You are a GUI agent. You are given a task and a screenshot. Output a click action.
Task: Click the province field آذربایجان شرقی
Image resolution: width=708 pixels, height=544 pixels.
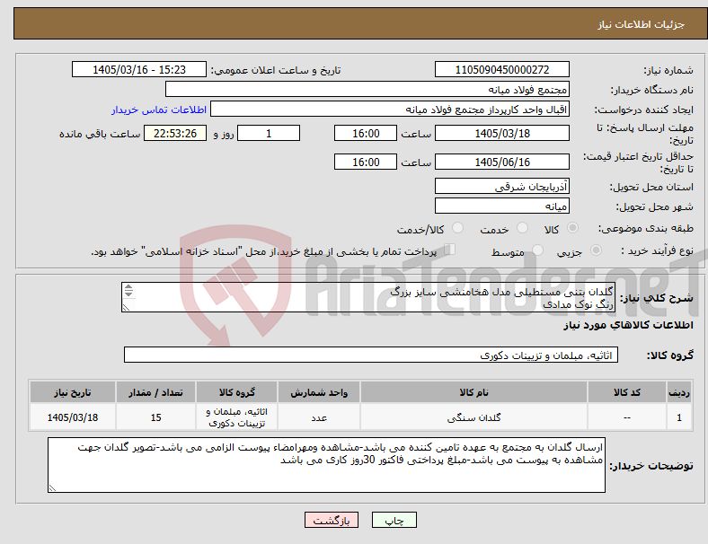(502, 186)
